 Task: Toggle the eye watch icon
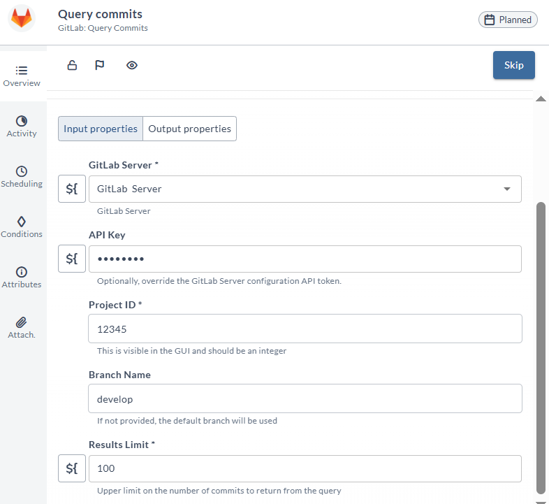(131, 65)
